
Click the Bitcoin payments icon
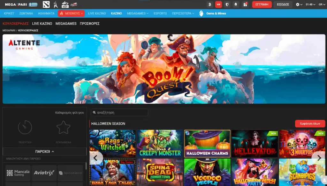(x=210, y=4)
